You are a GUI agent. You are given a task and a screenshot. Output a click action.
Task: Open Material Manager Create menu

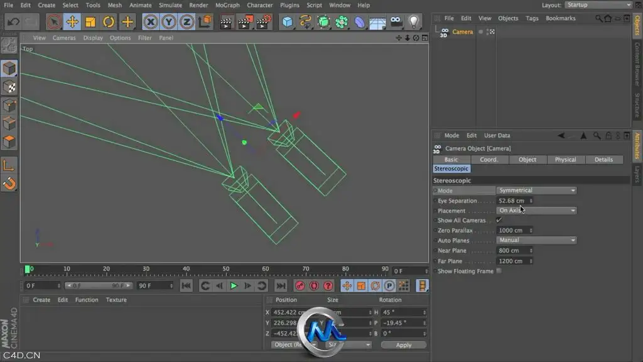pos(41,300)
